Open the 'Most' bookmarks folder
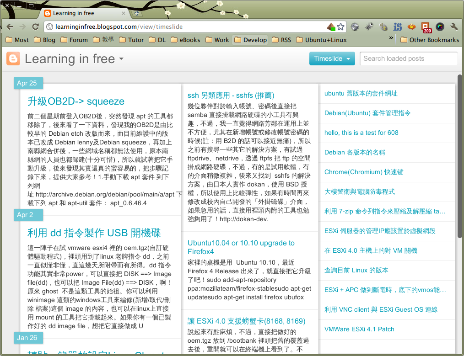The width and height of the screenshot is (464, 356). (x=17, y=40)
